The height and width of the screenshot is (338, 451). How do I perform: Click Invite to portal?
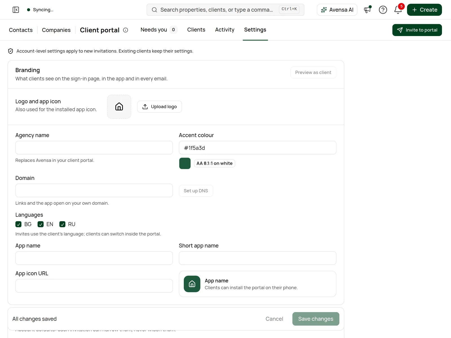pyautogui.click(x=417, y=30)
